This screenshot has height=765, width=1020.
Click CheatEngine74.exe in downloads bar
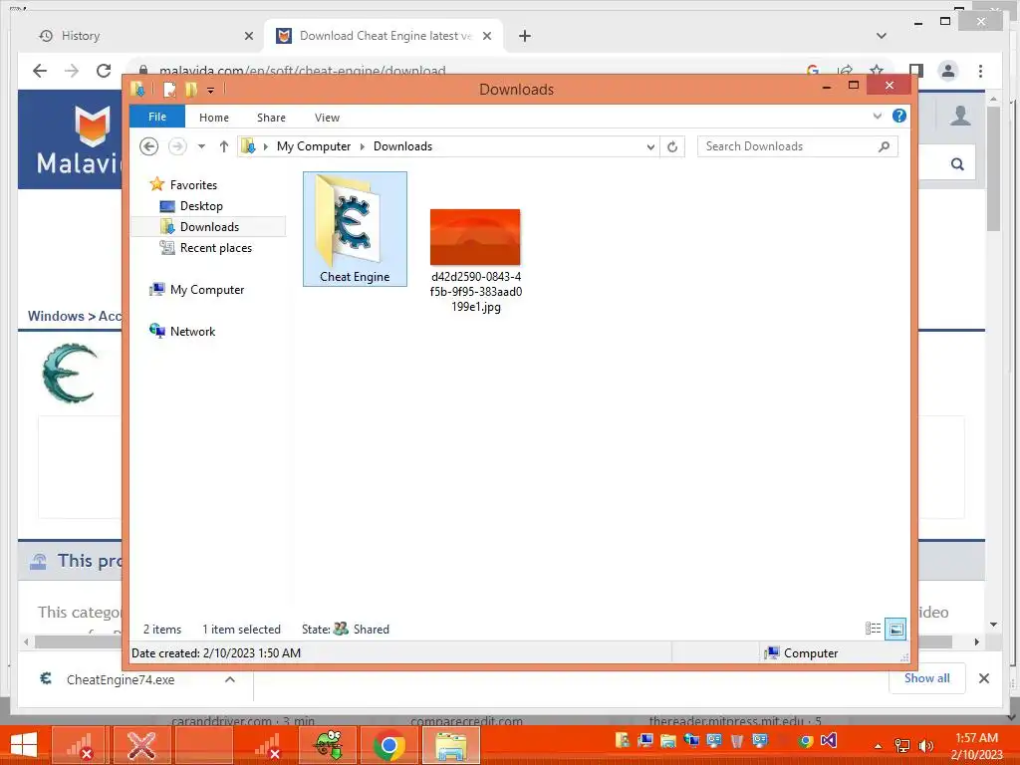point(121,679)
